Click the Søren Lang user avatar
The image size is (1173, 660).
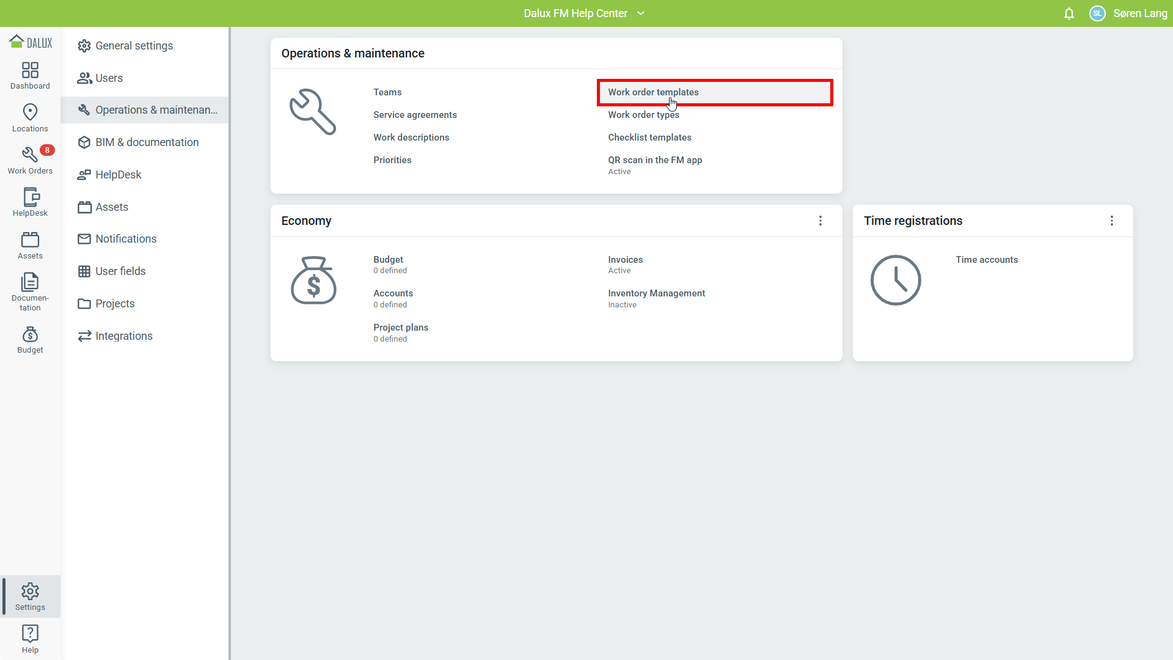pyautogui.click(x=1097, y=13)
